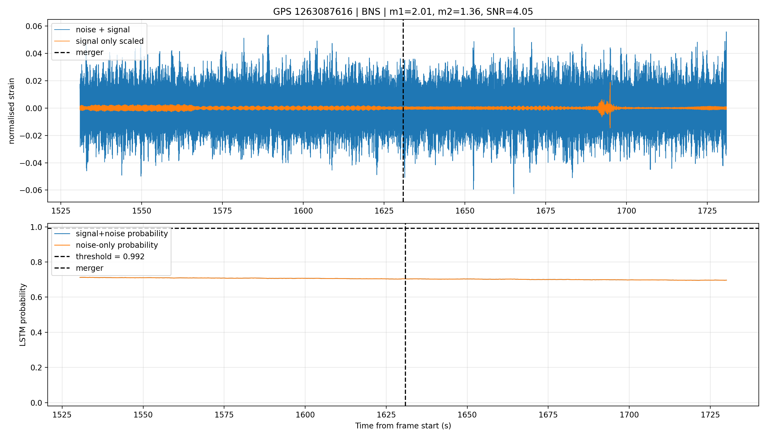Click the 'signal+noise probability' legend entry
The width and height of the screenshot is (767, 438).
click(111, 234)
